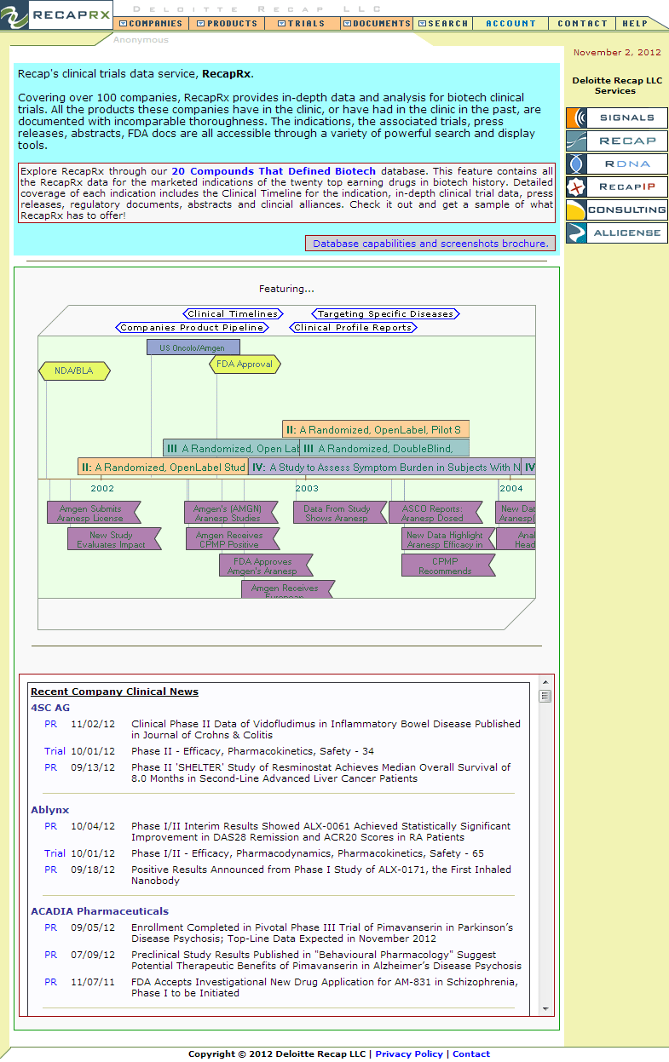Open the Account menu item
The height and width of the screenshot is (1062, 669).
[510, 24]
